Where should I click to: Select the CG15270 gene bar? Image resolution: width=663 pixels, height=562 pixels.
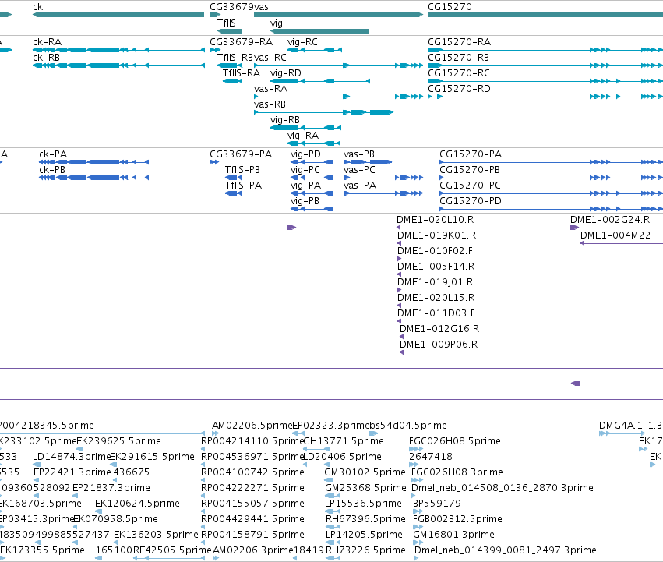[x=545, y=15]
